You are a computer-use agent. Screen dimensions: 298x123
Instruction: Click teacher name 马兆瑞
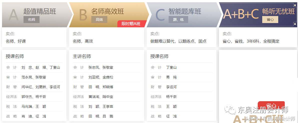27,107
